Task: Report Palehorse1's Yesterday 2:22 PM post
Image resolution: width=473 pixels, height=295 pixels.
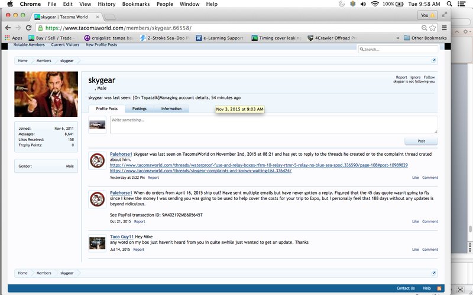Action: (153, 178)
